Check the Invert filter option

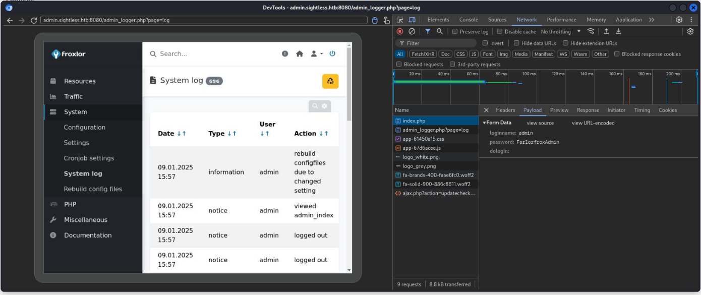point(485,43)
